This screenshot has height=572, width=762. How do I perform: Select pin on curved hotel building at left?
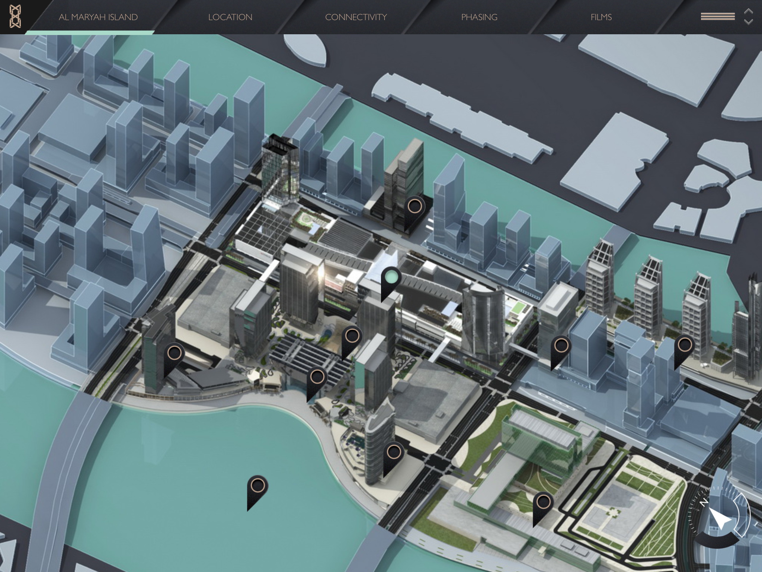(174, 353)
